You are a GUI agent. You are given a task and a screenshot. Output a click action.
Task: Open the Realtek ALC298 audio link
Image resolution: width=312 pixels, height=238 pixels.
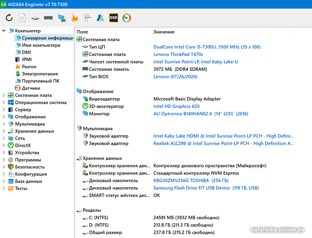click(x=223, y=143)
